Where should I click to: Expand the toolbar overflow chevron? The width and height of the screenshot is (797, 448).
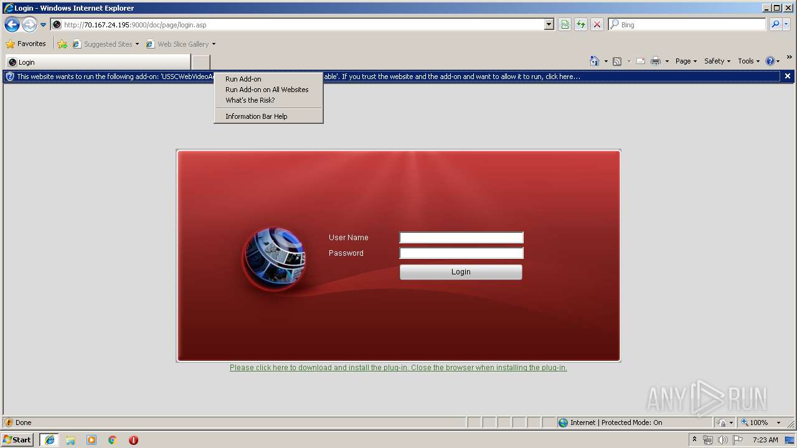790,57
